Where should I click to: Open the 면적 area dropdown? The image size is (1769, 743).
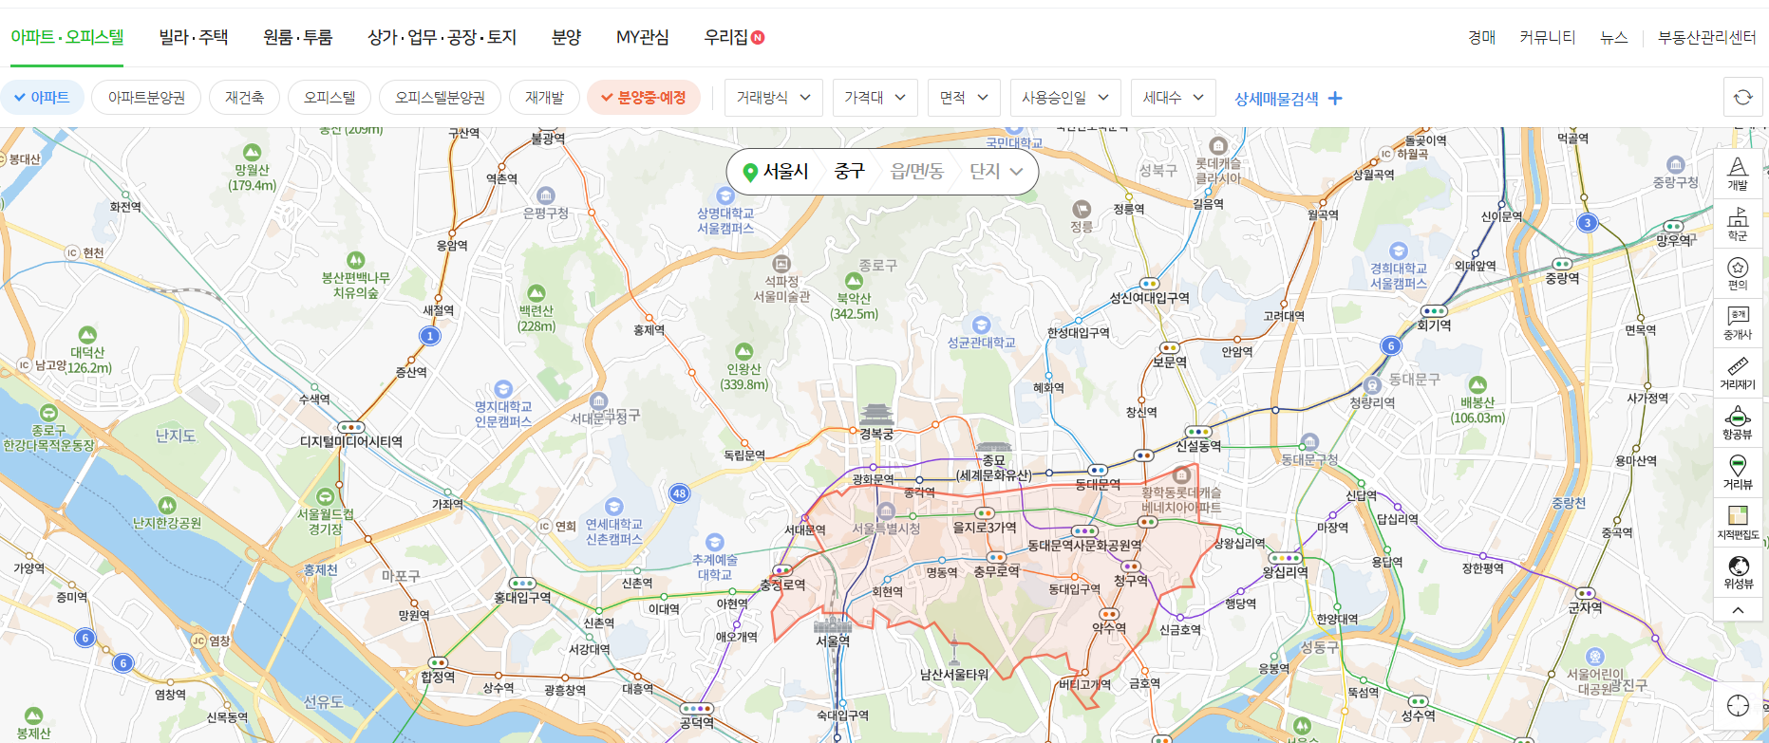964,98
